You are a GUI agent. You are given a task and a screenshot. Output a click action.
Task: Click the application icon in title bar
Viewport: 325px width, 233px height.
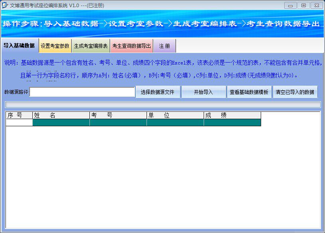click(x=4, y=5)
